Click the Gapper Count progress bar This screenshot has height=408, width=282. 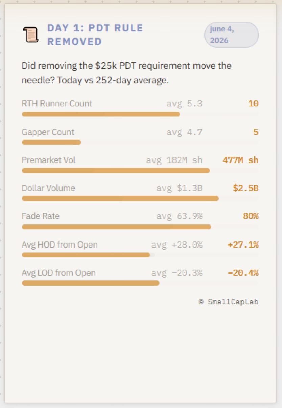[x=140, y=142]
